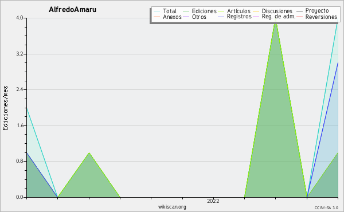Click the Reversiones legend entry

(x=317, y=17)
